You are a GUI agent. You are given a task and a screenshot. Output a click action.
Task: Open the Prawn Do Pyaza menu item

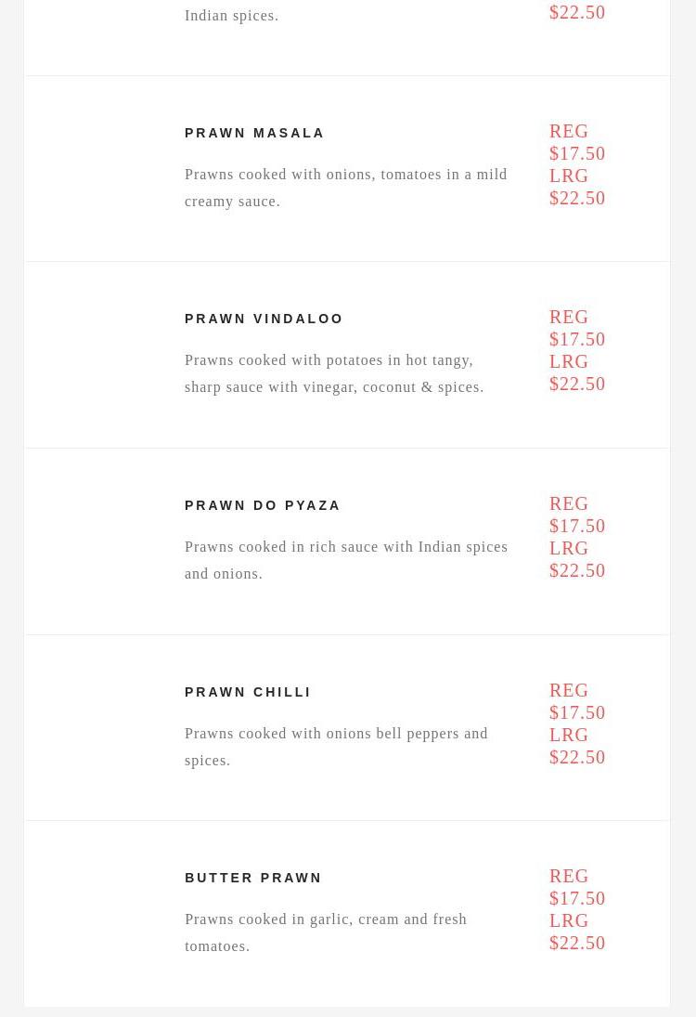point(263,505)
